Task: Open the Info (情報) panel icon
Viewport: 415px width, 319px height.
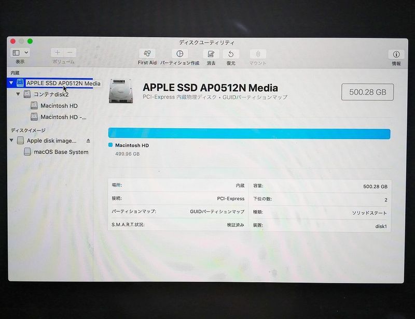Action: pyautogui.click(x=396, y=54)
